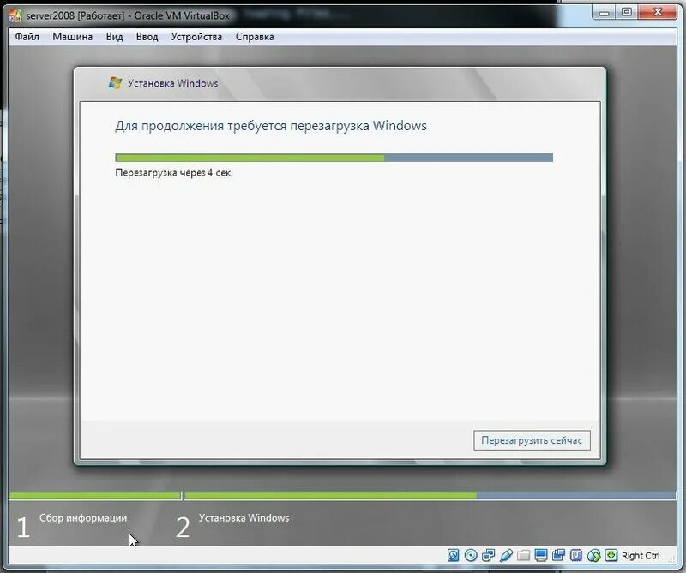Click the VirtualBox window title bar icon

coord(15,15)
